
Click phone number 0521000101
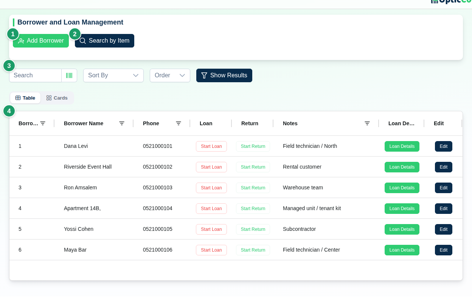[158, 146]
